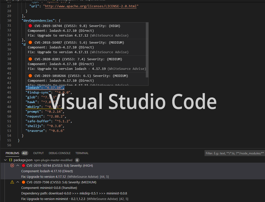This screenshot has height=202, width=265.
Task: Click the orange dot of CVE-2018-16487 in popup
Action: click(30, 42)
